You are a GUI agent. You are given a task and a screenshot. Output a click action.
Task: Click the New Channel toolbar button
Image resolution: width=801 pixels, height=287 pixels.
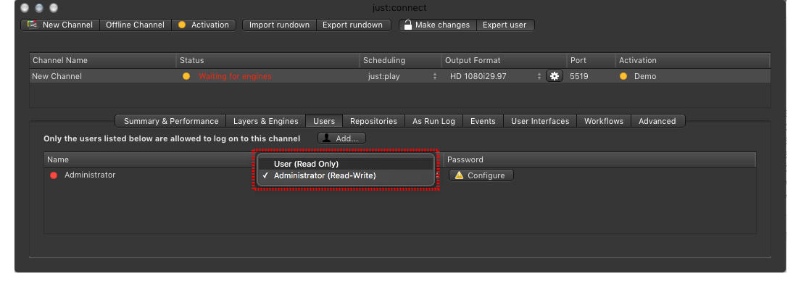pos(60,25)
